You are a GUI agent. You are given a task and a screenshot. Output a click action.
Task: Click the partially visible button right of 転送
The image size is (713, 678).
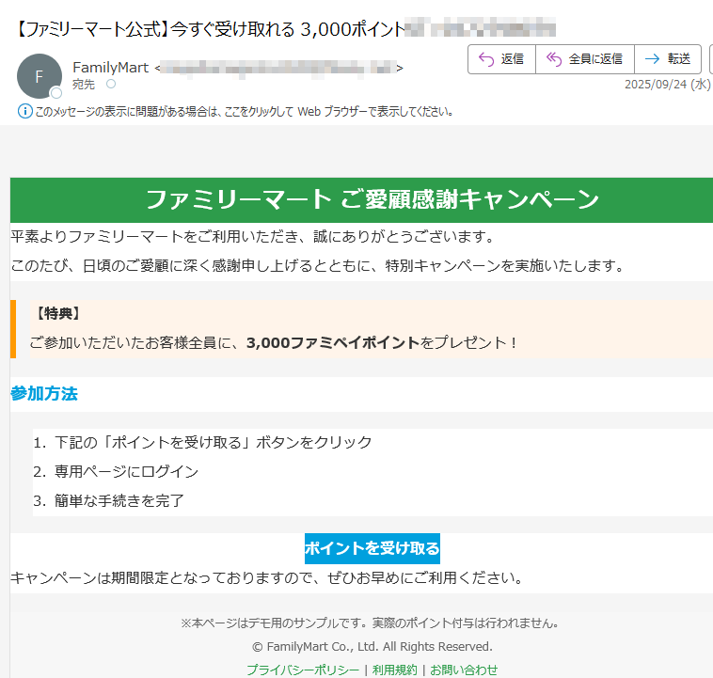708,58
